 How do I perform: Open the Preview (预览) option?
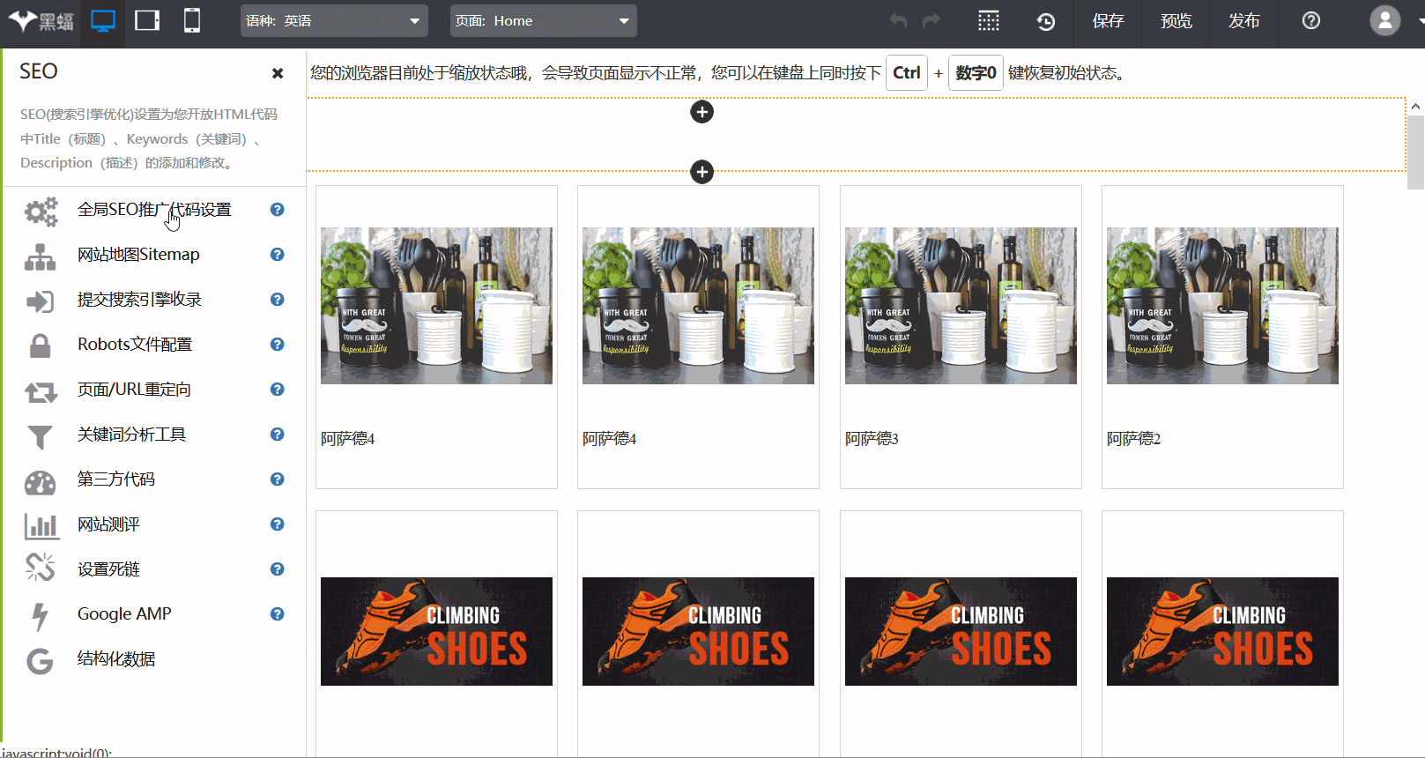coord(1176,21)
